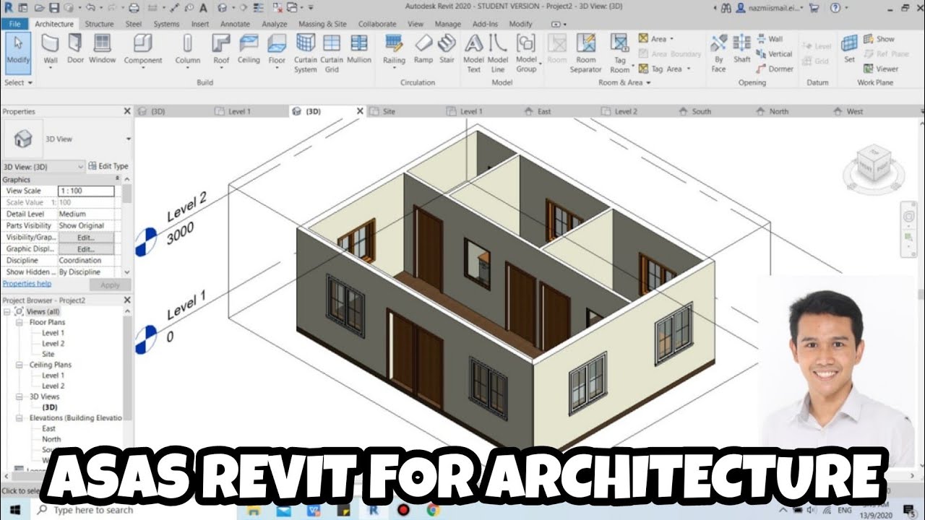Screen dimensions: 925x520
Task: Select the East elevation in Project Browser
Action: (x=48, y=429)
